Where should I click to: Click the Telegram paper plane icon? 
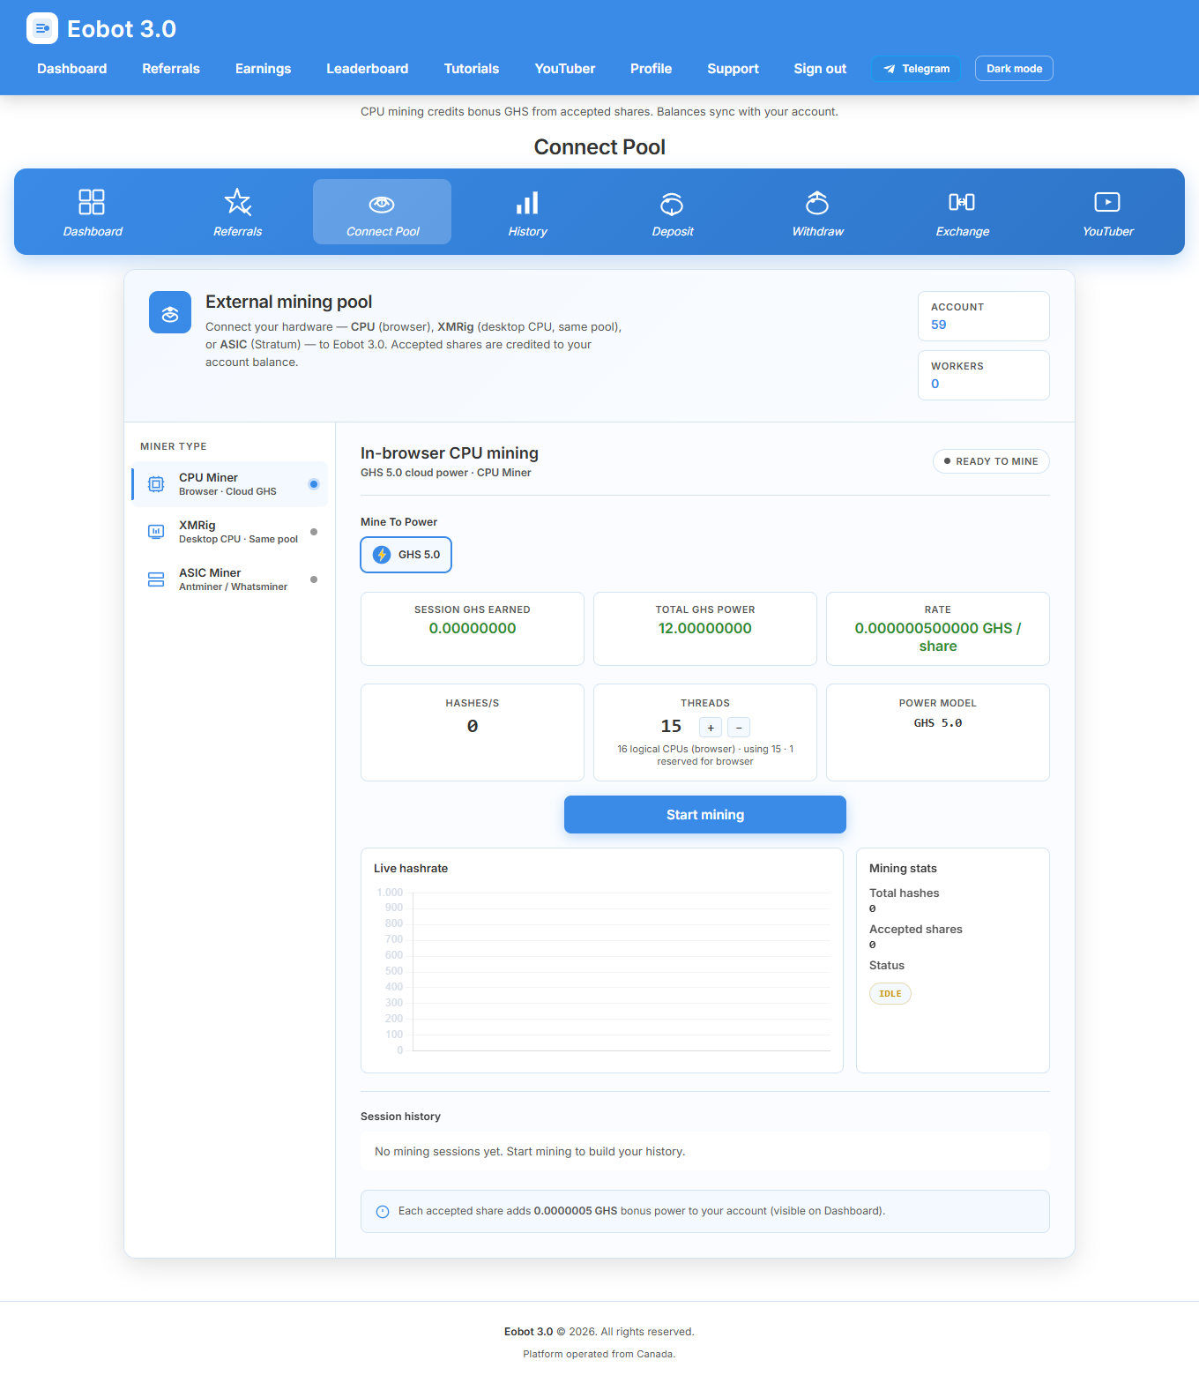(890, 69)
